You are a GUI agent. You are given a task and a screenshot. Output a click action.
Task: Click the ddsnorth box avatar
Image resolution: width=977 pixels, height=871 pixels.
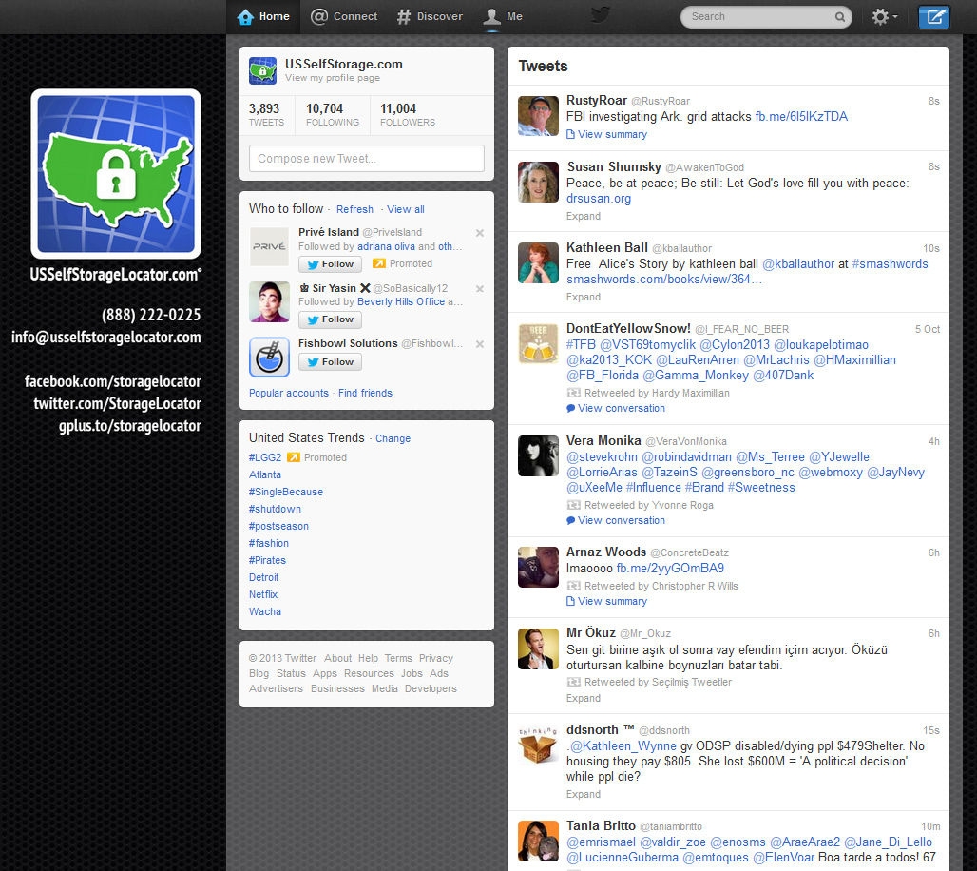[x=538, y=745]
